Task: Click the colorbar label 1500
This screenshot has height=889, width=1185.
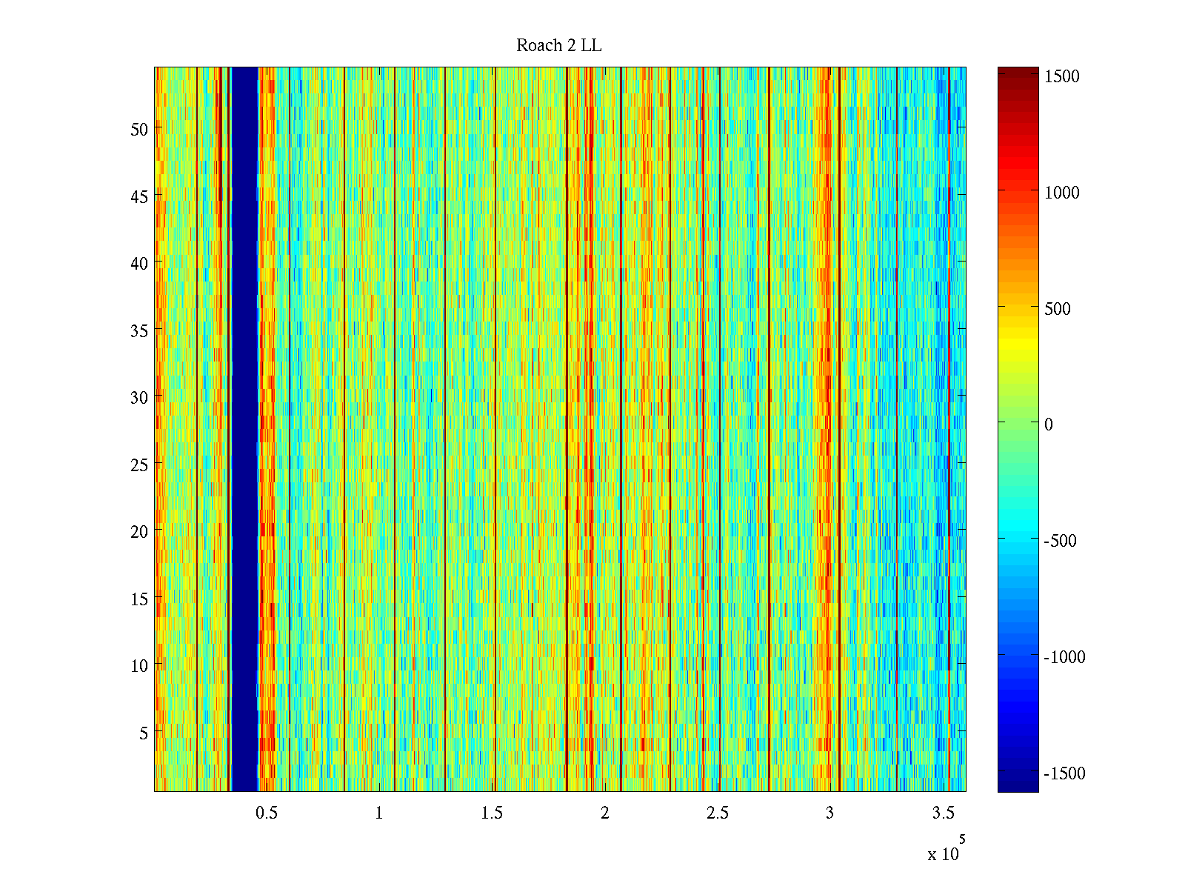Action: [x=1062, y=77]
